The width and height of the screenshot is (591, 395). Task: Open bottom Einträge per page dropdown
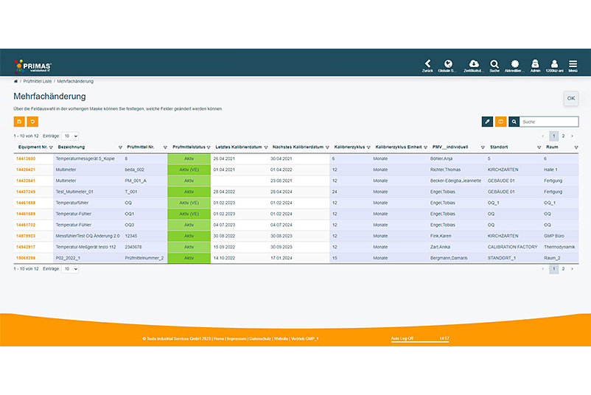click(70, 269)
